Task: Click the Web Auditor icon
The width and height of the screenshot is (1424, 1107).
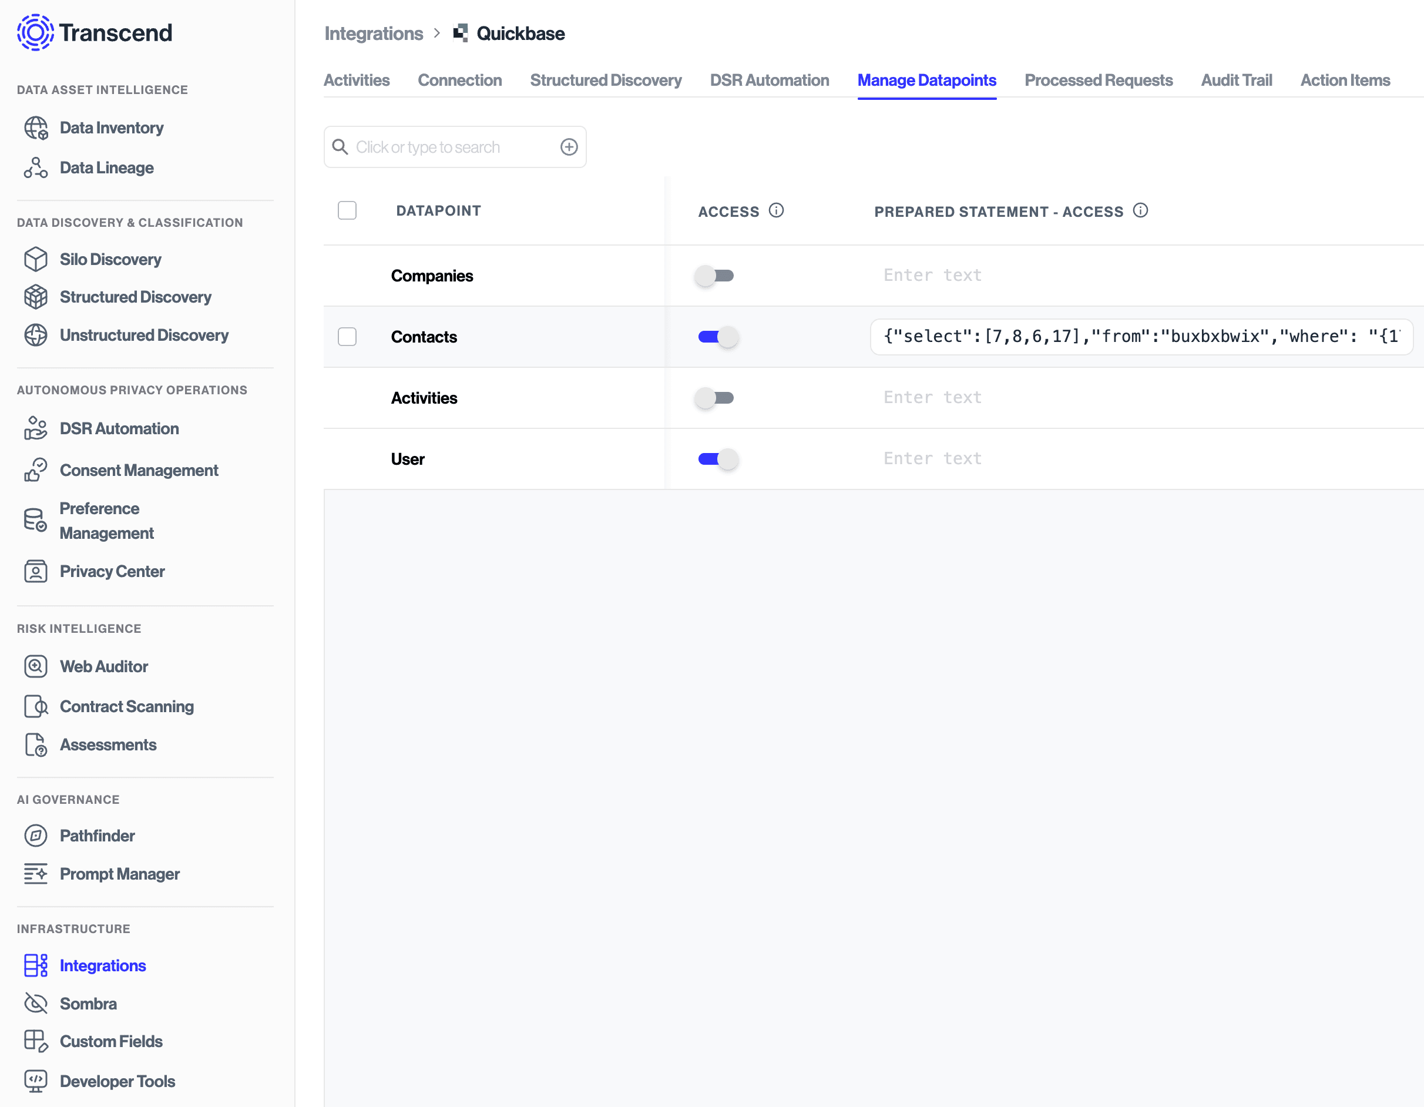Action: [x=35, y=666]
